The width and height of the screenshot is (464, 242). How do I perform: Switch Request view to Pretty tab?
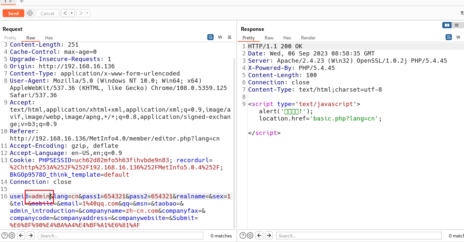pos(10,38)
